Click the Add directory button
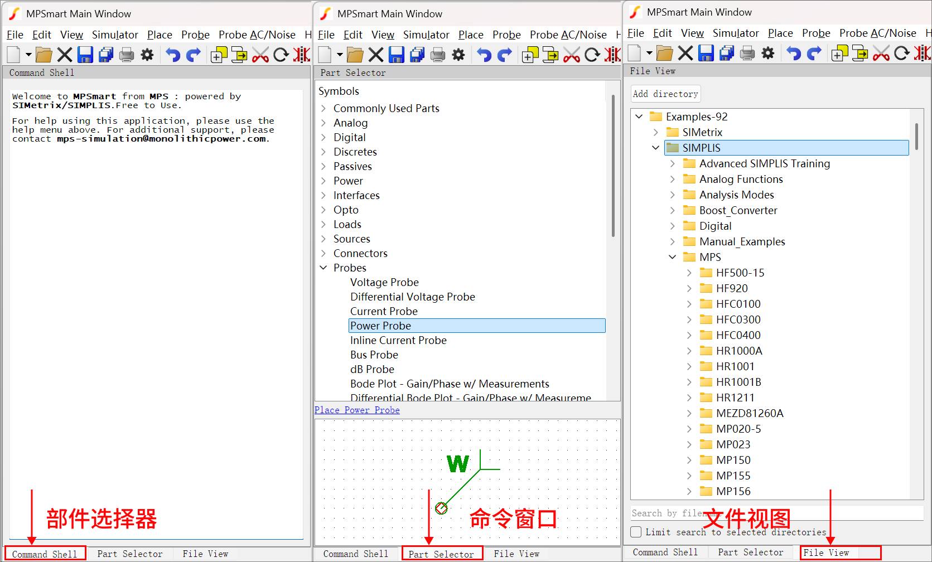 (x=665, y=94)
